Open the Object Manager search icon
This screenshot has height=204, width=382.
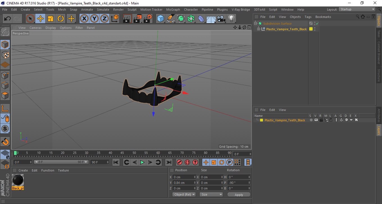pyautogui.click(x=358, y=17)
